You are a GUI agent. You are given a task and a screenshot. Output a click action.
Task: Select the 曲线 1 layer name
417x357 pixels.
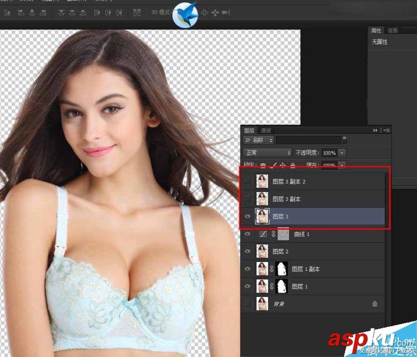click(301, 234)
